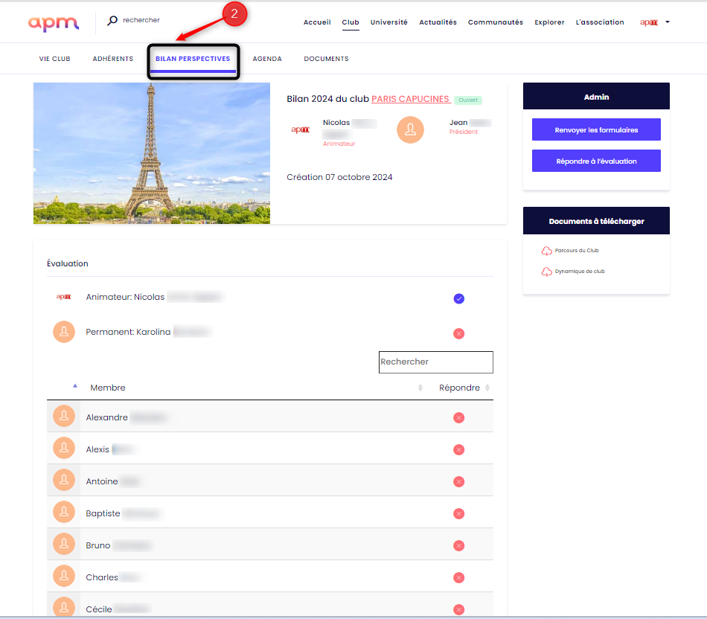Sort by the Membre column arrows
This screenshot has height=619, width=707.
[x=420, y=388]
